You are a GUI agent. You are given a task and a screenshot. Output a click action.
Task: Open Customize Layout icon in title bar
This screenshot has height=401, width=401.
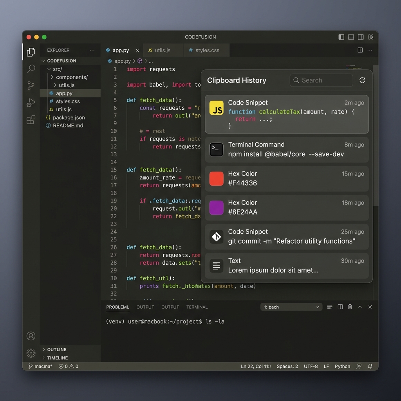370,37
